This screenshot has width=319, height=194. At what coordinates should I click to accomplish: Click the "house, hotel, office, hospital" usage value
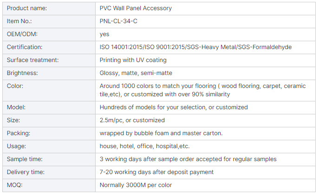144,146
